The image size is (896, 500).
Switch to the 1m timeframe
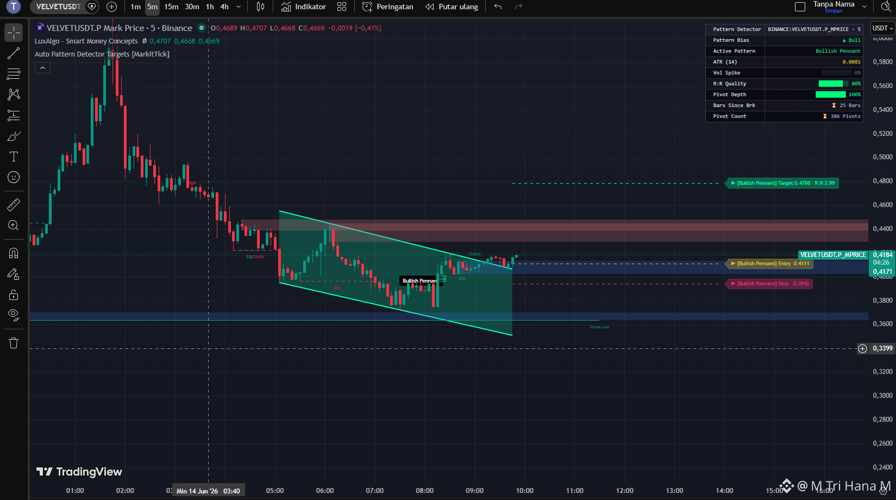pyautogui.click(x=136, y=7)
